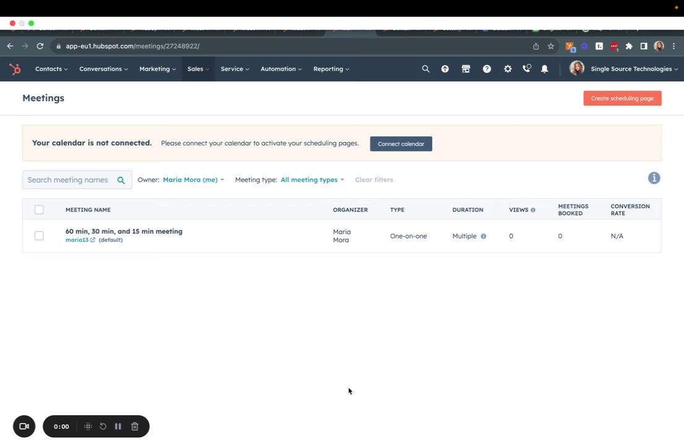Click the Meetings Booked column header

tap(573, 210)
